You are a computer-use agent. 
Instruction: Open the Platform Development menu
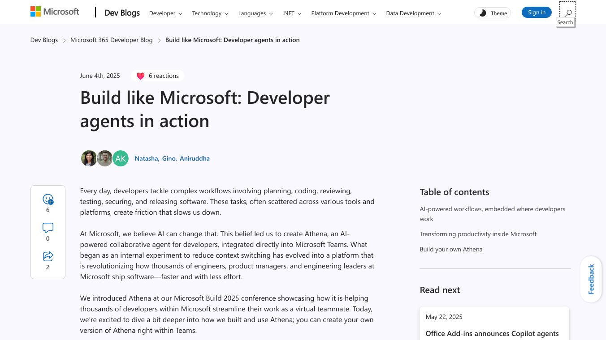click(344, 13)
